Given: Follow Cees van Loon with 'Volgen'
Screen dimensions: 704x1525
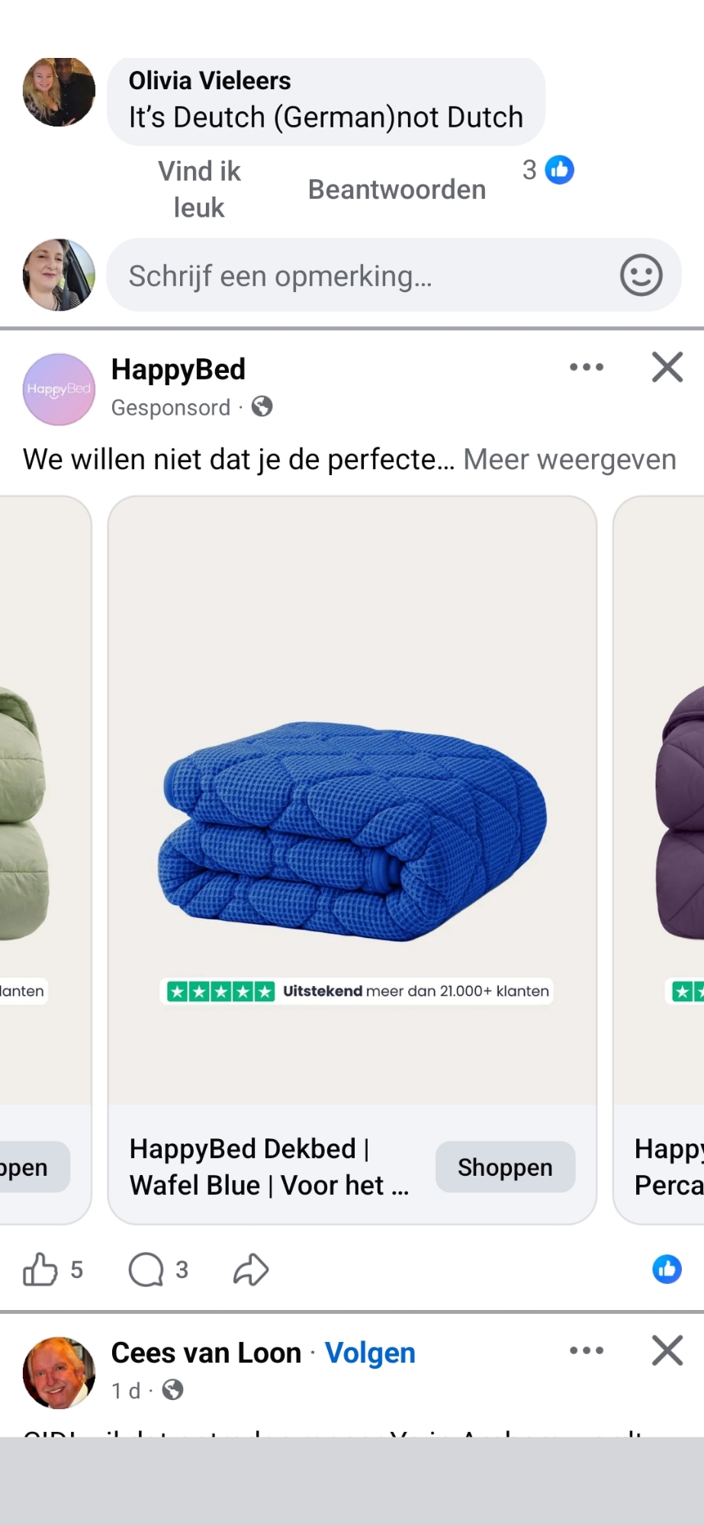Looking at the screenshot, I should 370,1353.
